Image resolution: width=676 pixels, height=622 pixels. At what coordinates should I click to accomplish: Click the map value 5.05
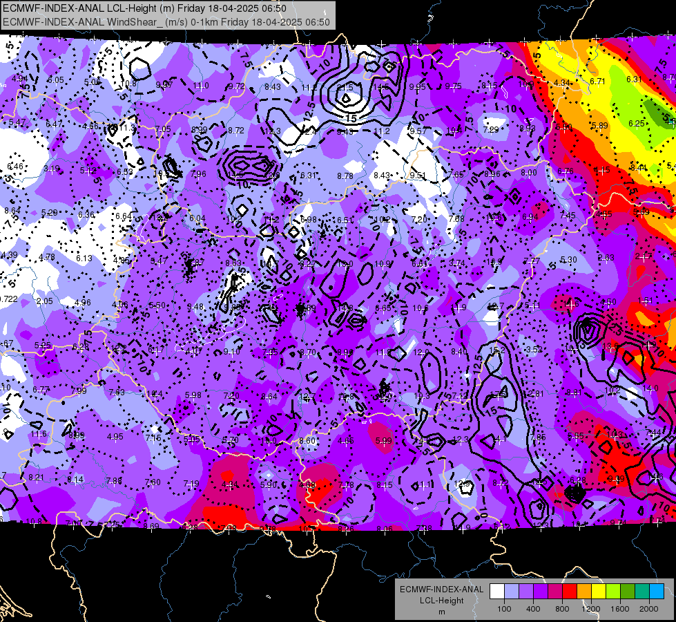pyautogui.click(x=192, y=439)
